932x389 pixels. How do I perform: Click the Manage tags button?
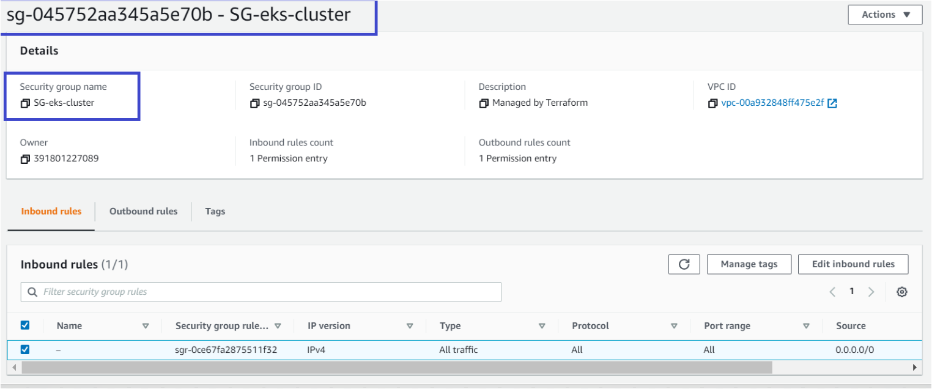[x=749, y=264]
